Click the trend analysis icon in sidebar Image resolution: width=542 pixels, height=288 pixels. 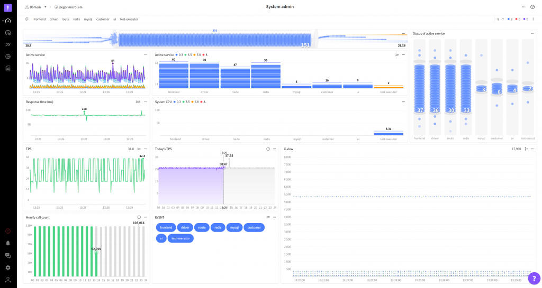pos(8,44)
